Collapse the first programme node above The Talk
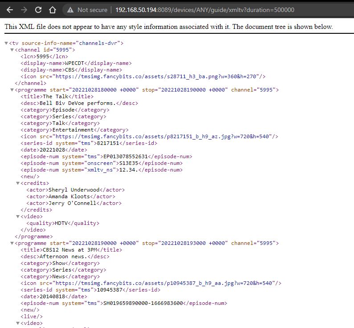Image resolution: width=354 pixels, height=328 pixels. (12, 90)
